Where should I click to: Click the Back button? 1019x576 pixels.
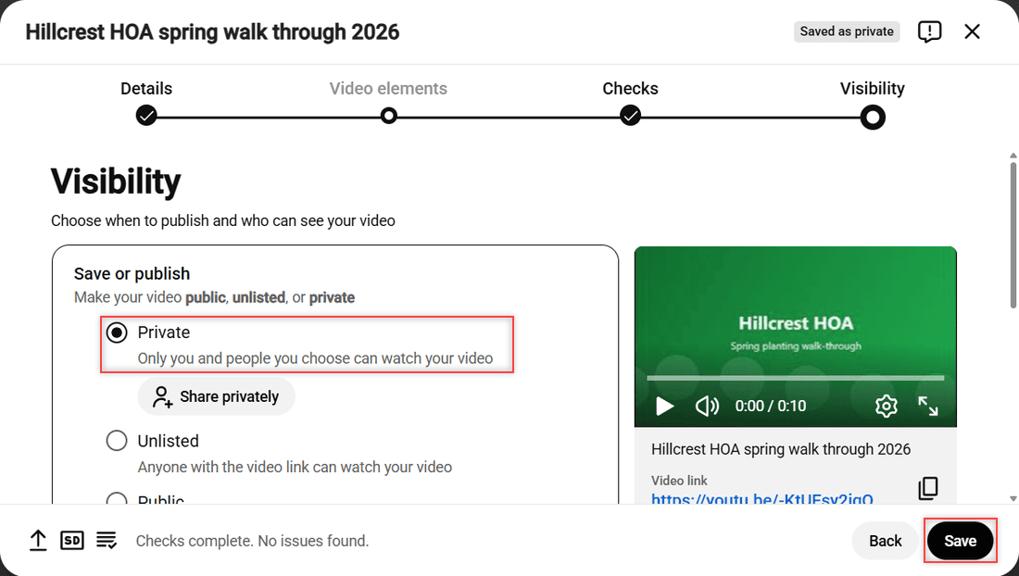[x=885, y=541]
